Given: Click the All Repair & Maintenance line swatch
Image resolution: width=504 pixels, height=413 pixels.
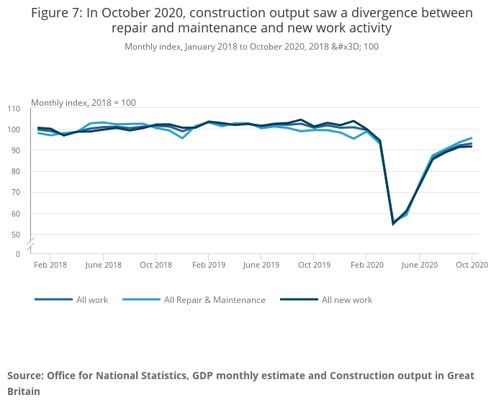Looking at the screenshot, I should (x=141, y=300).
